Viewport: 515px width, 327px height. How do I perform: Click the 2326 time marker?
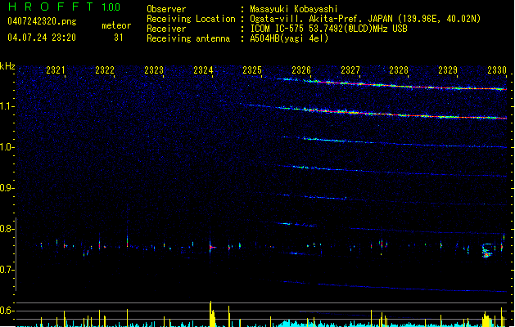pos(301,70)
